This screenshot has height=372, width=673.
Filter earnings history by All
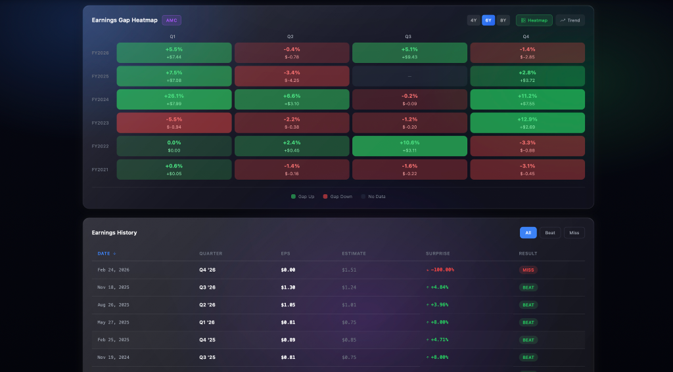tap(528, 233)
